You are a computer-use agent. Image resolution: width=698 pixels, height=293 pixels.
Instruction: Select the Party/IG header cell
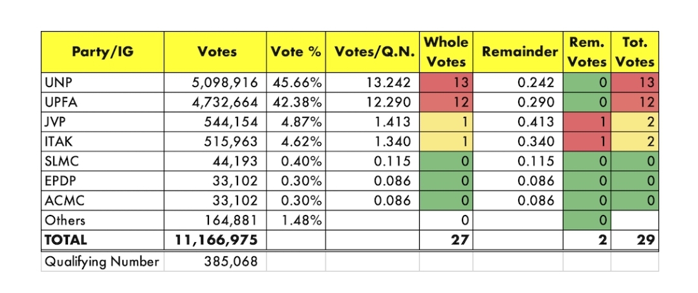point(102,52)
